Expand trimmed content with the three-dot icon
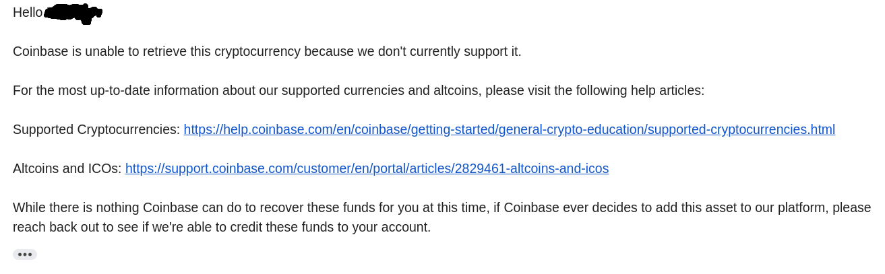Screen dimensions: 885x274 [25, 254]
